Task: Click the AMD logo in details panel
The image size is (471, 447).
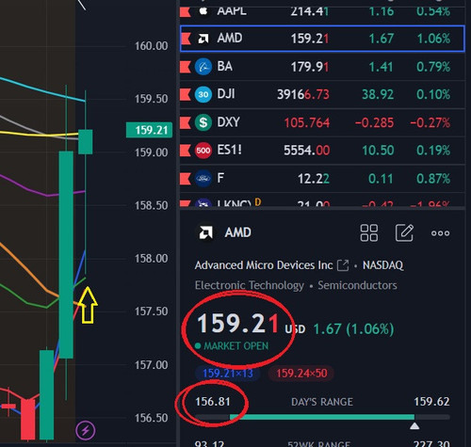Action: [205, 232]
